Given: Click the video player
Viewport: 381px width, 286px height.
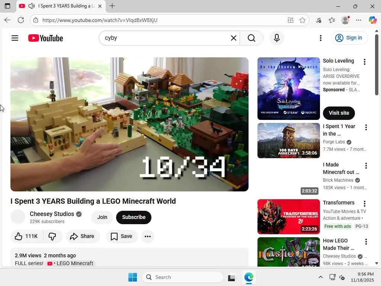Looking at the screenshot, I should 129,124.
